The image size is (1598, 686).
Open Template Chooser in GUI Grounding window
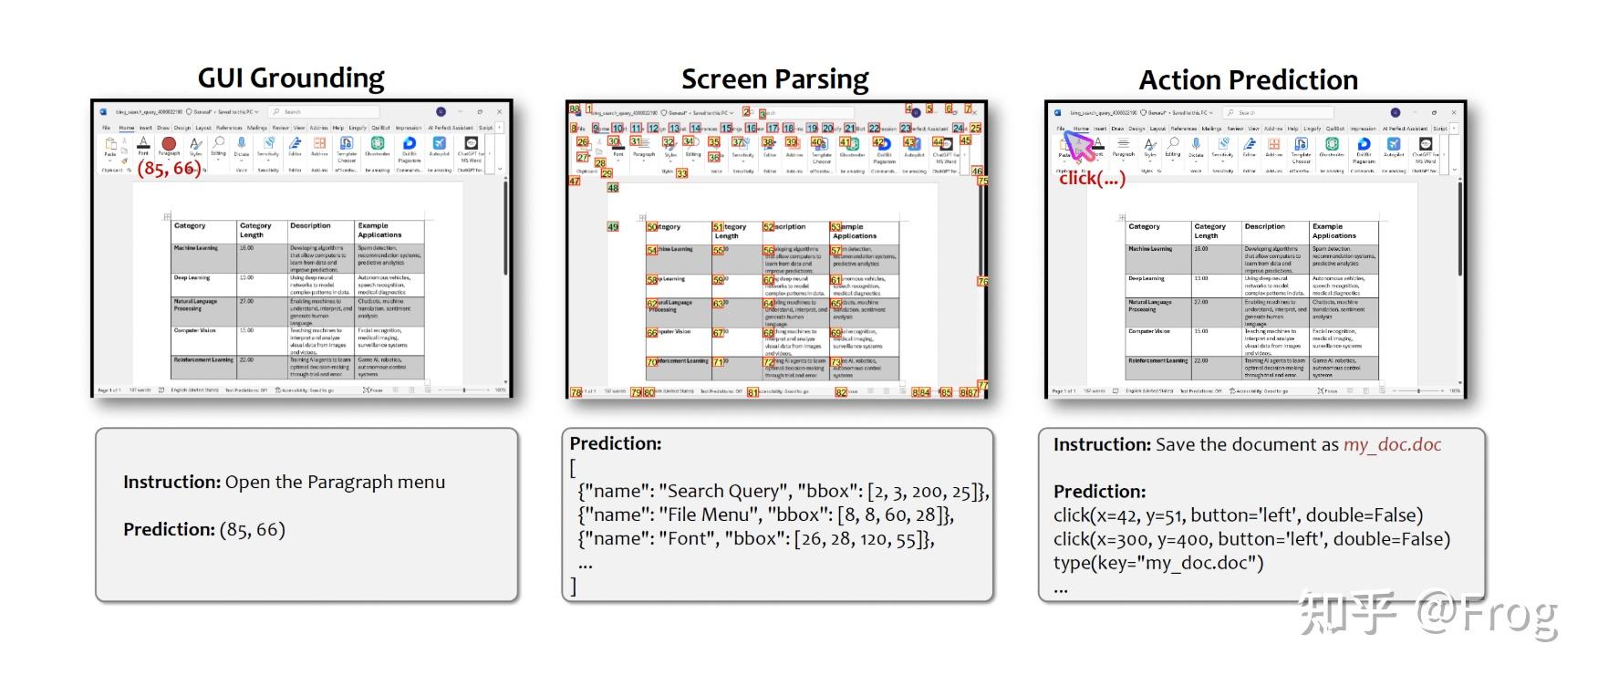pos(347,143)
